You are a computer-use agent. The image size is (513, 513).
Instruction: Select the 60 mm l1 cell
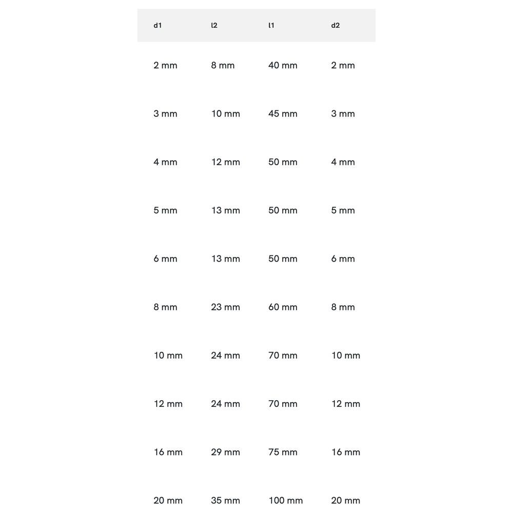tap(283, 307)
